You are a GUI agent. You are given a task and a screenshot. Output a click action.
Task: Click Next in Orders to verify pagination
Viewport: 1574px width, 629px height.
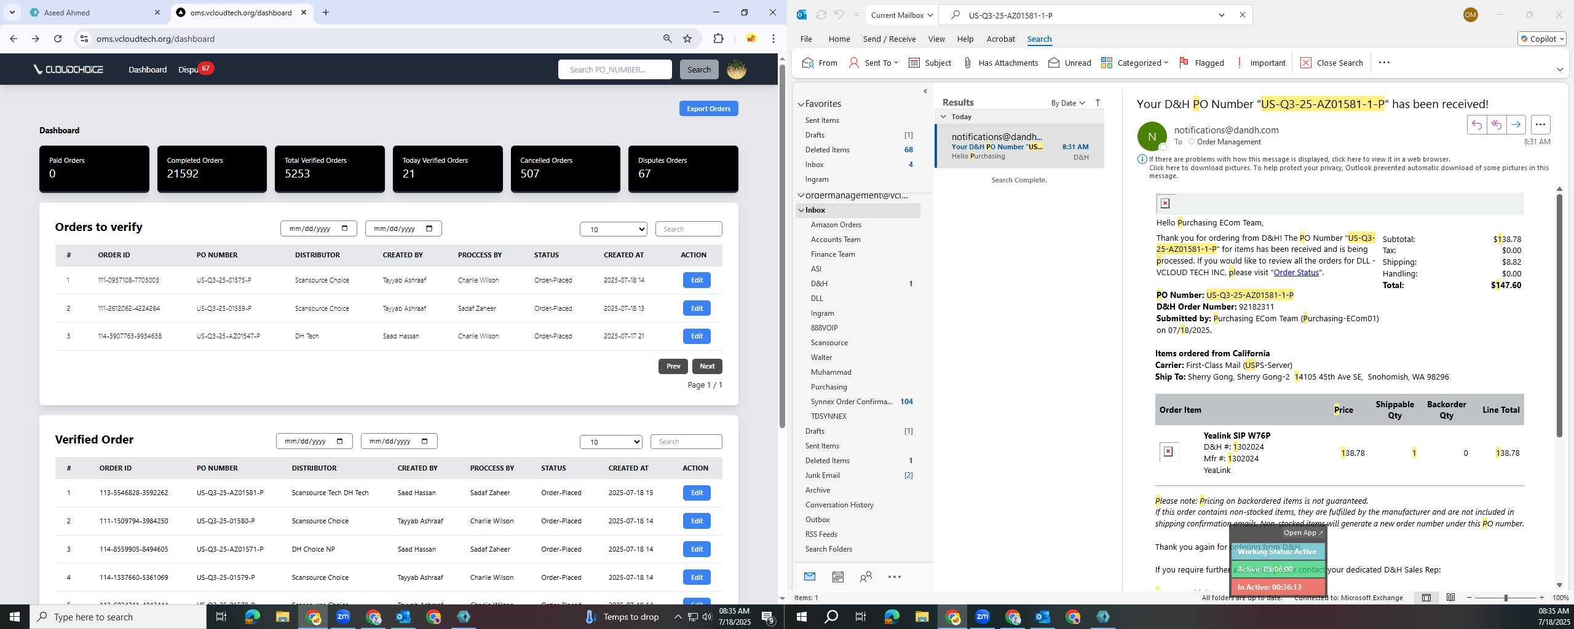[706, 366]
